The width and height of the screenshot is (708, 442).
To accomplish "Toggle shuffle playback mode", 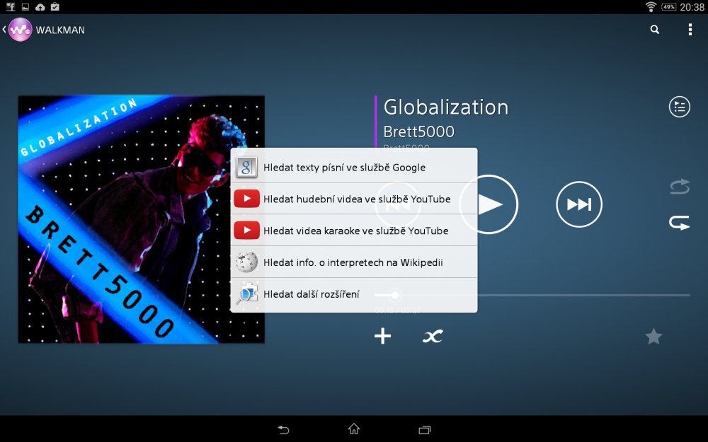I will point(432,336).
